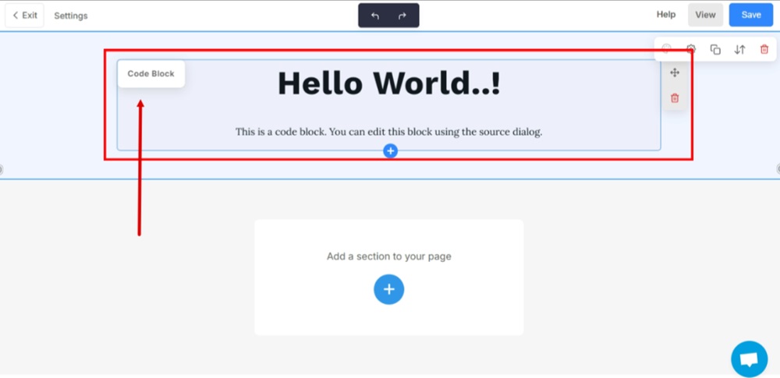The image size is (780, 378).
Task: Open section style palette icon
Action: pos(667,49)
